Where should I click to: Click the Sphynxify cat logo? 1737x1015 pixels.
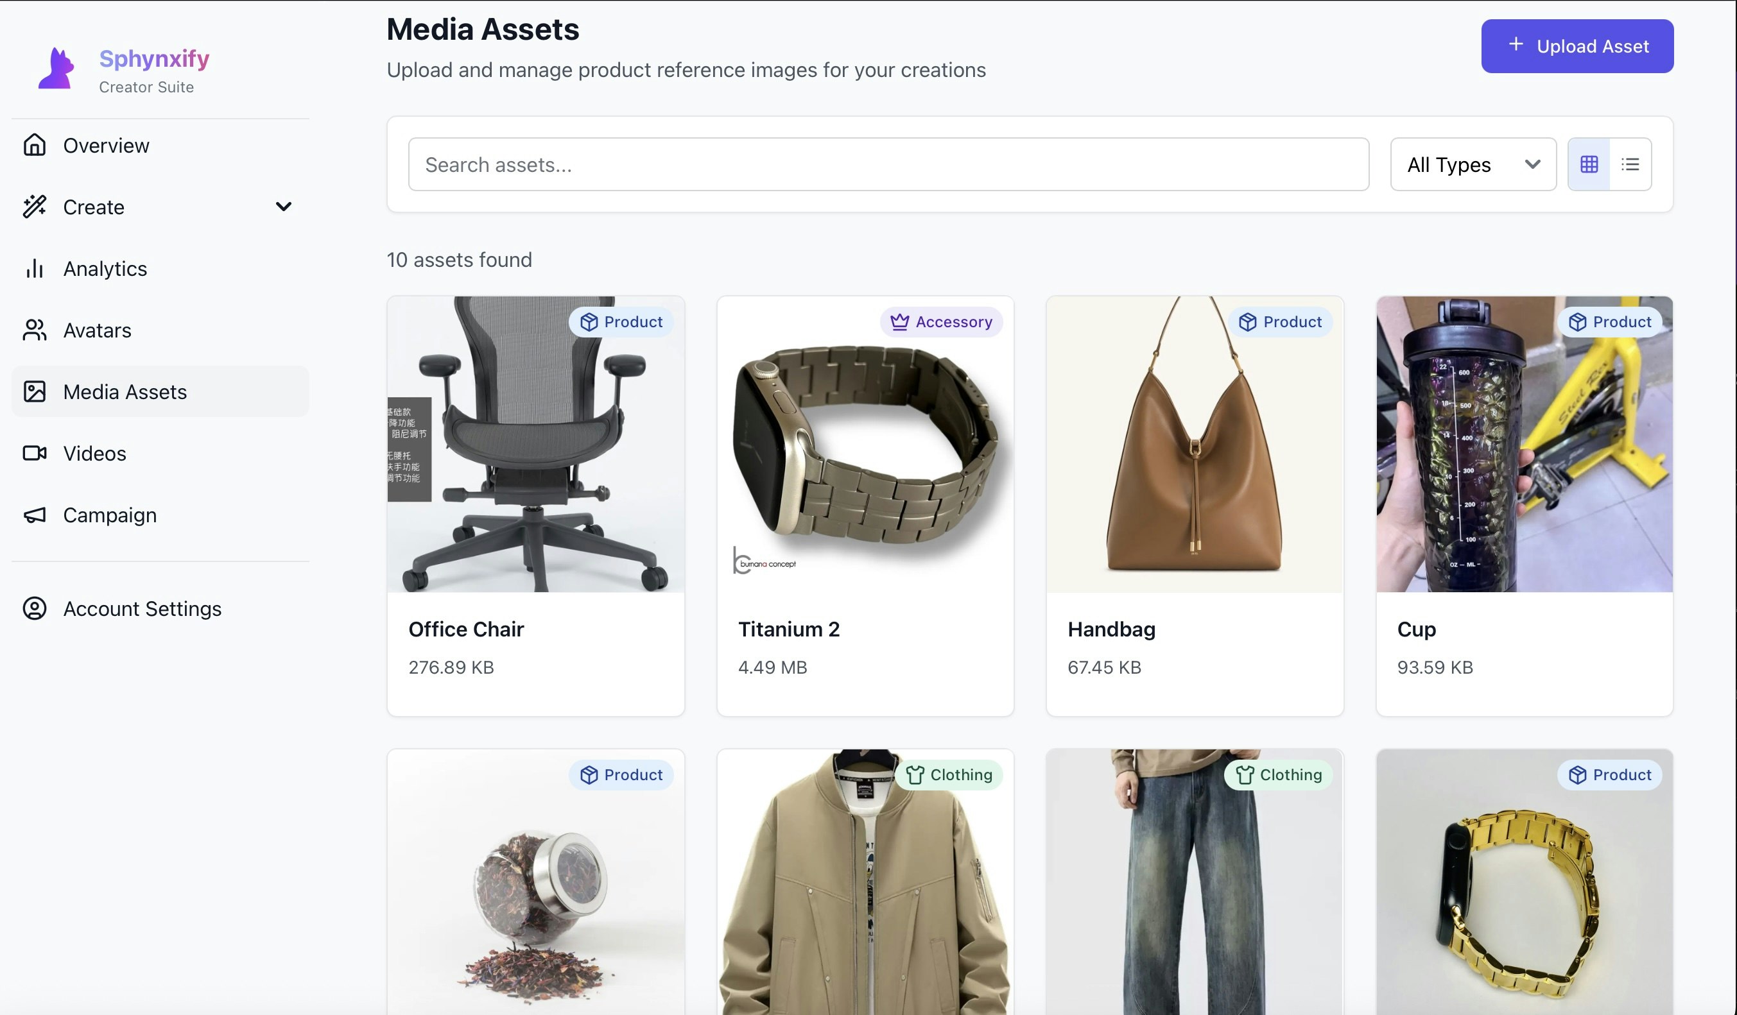[56, 68]
